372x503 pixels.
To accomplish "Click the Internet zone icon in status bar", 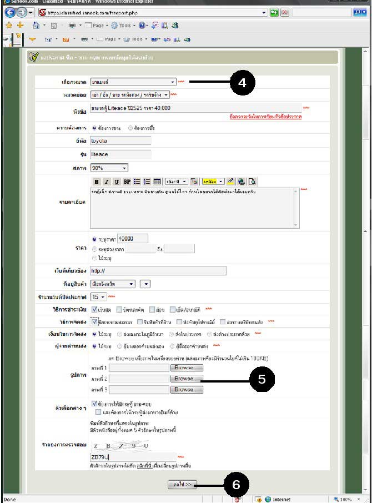I will click(268, 499).
